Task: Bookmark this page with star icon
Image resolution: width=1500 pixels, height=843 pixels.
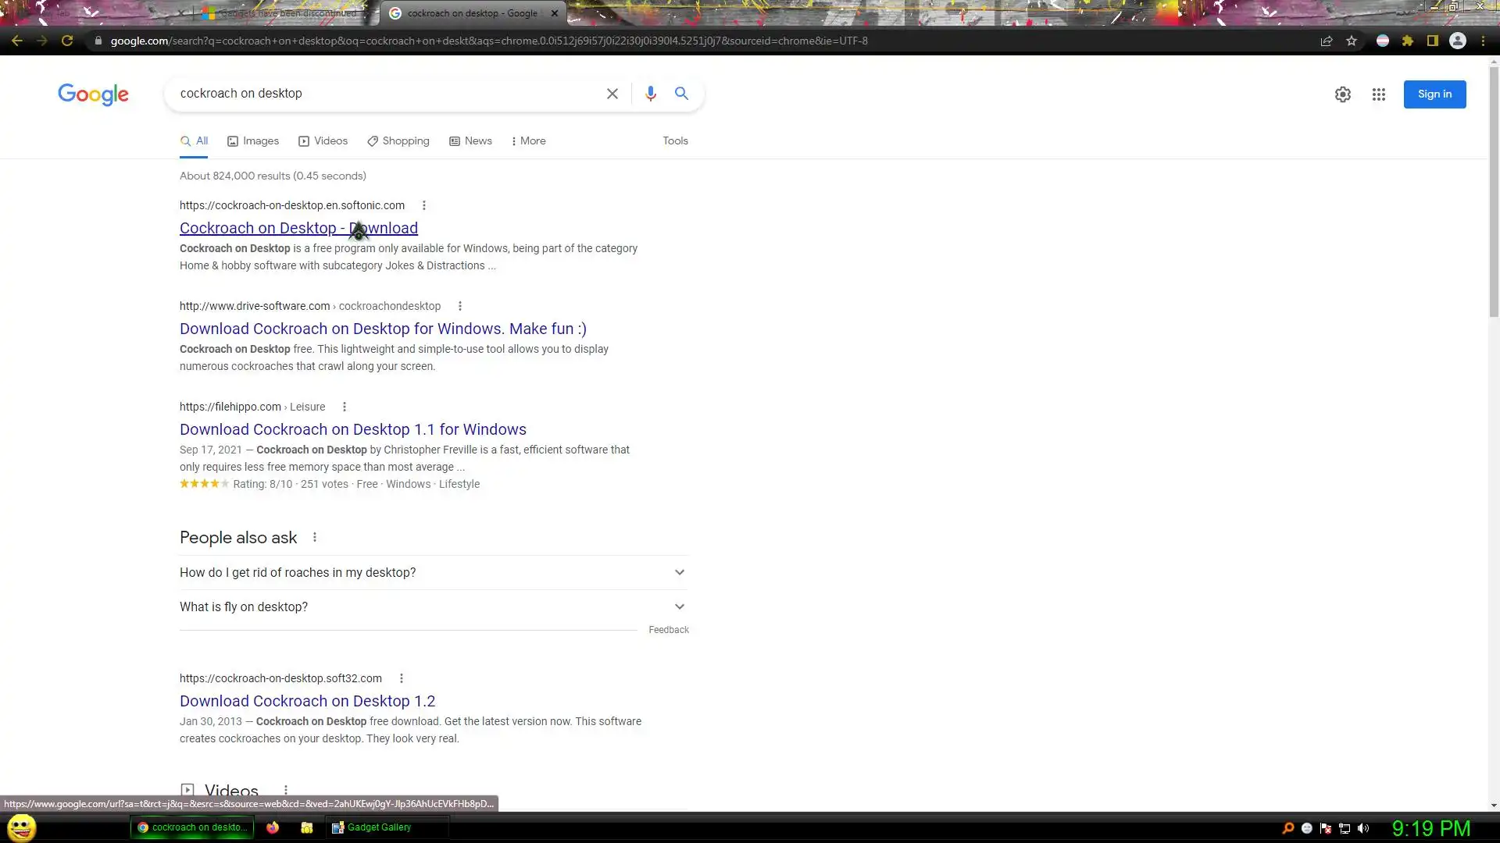Action: (x=1352, y=41)
